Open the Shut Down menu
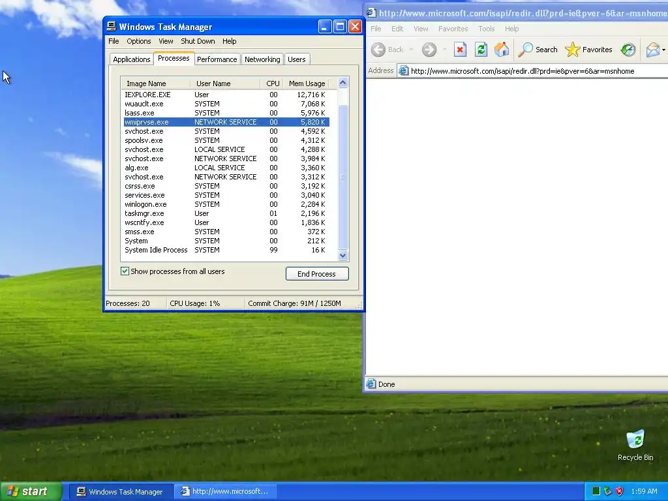Screen dimensions: 668x501 pyautogui.click(x=198, y=41)
